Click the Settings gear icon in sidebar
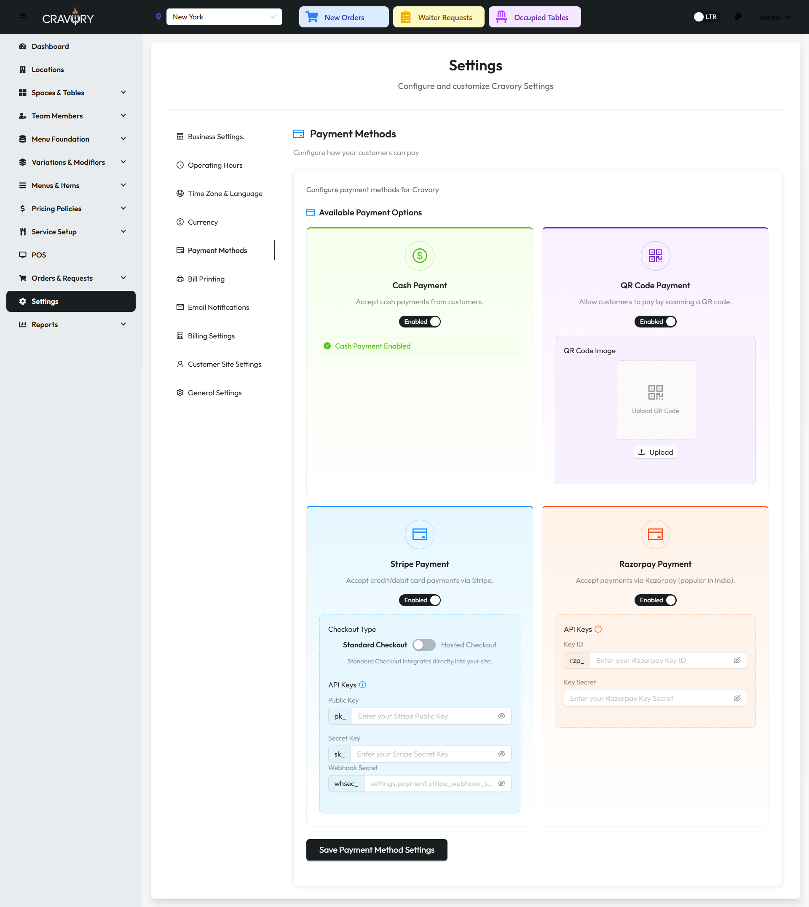Screen dimensions: 809x907 click(x=23, y=301)
